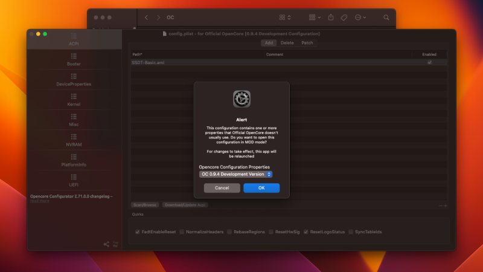The width and height of the screenshot is (483, 272).
Task: Click the config.plist document icon in title
Action: 164,34
